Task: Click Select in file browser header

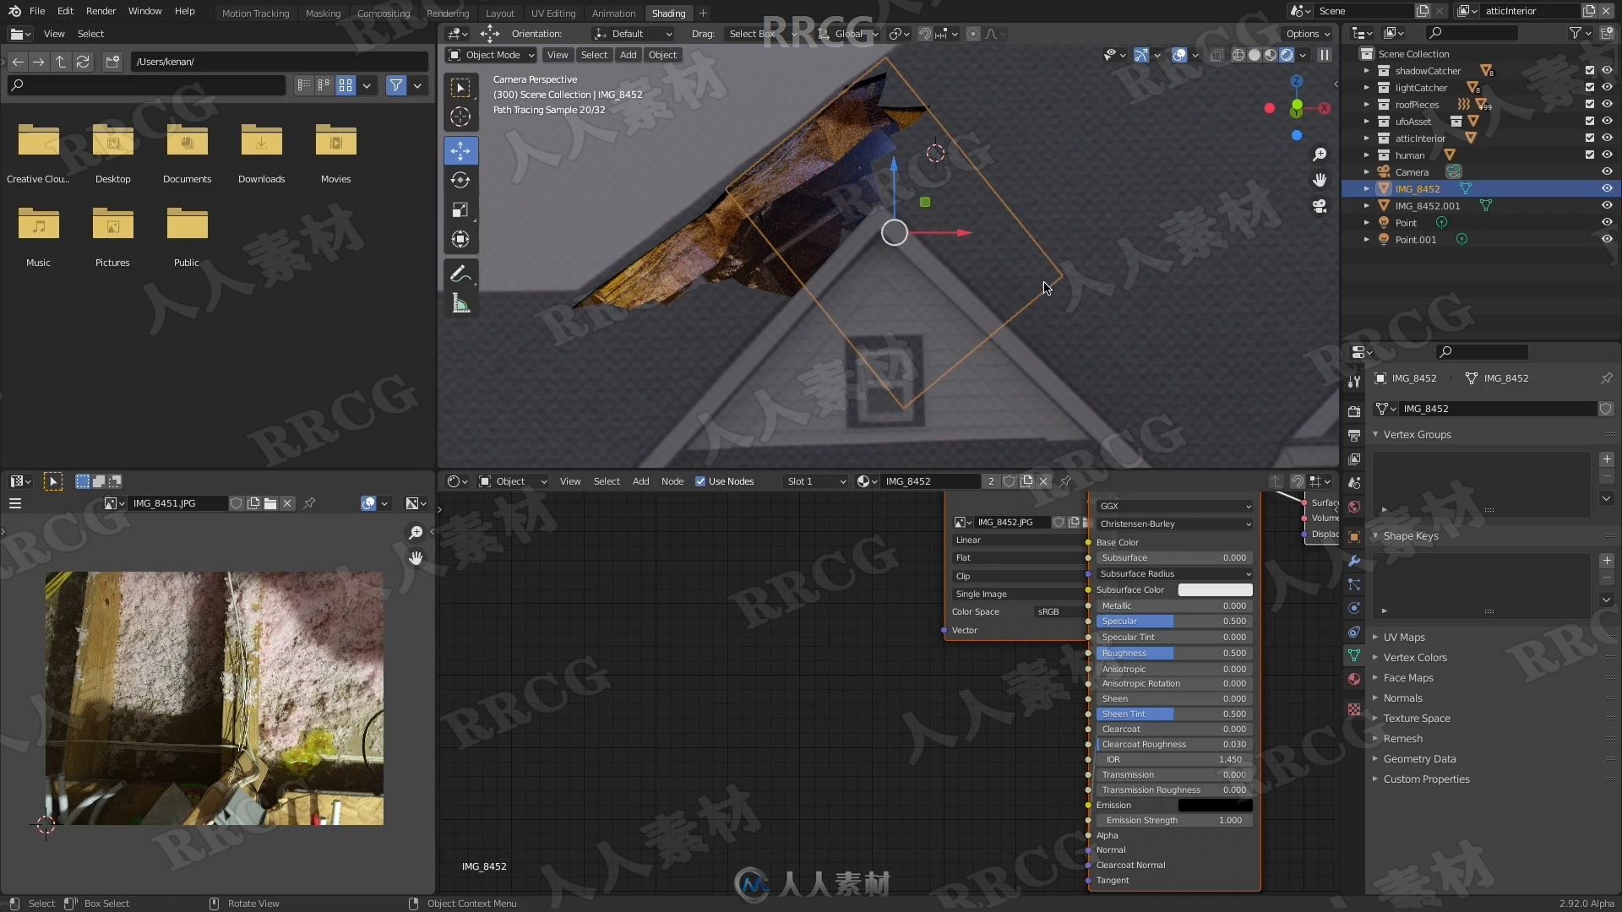Action: click(90, 34)
